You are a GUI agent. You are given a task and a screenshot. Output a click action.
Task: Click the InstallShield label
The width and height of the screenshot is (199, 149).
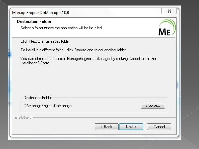[x=22, y=117]
